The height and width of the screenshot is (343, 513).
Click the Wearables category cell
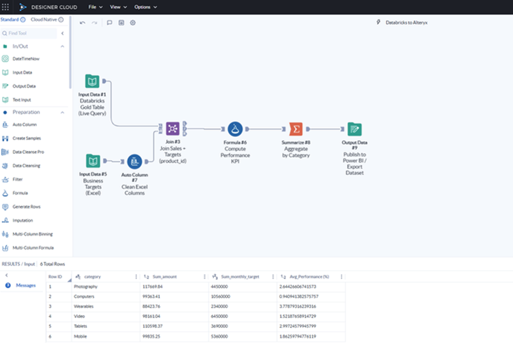106,307
